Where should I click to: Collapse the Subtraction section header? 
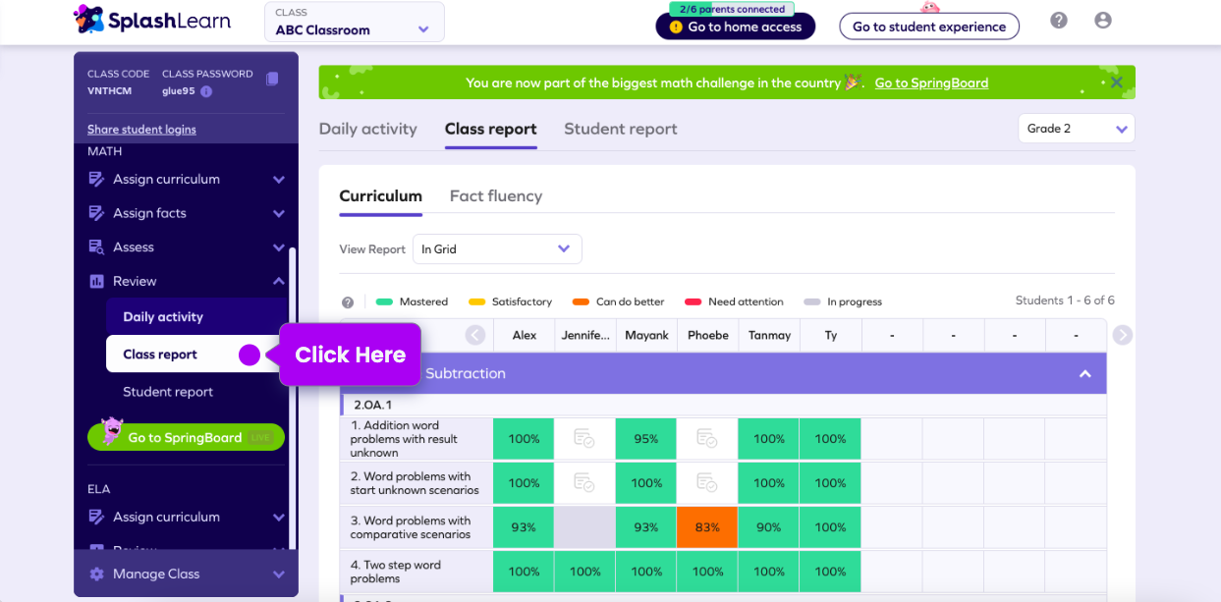[1084, 374]
